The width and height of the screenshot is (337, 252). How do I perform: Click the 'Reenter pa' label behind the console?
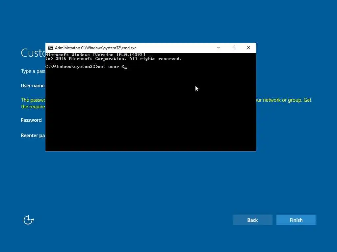pos(33,136)
